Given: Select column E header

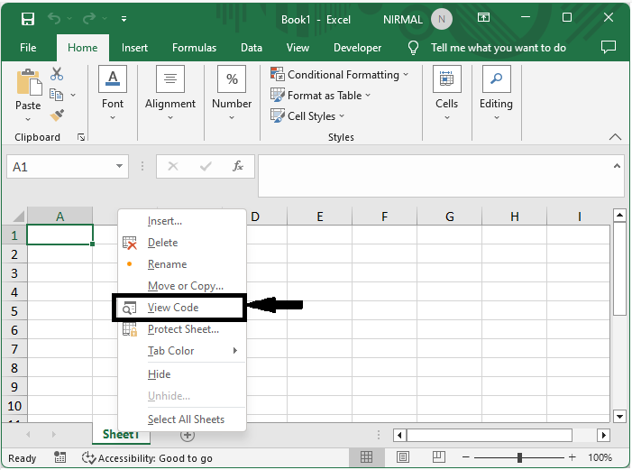Looking at the screenshot, I should [320, 217].
